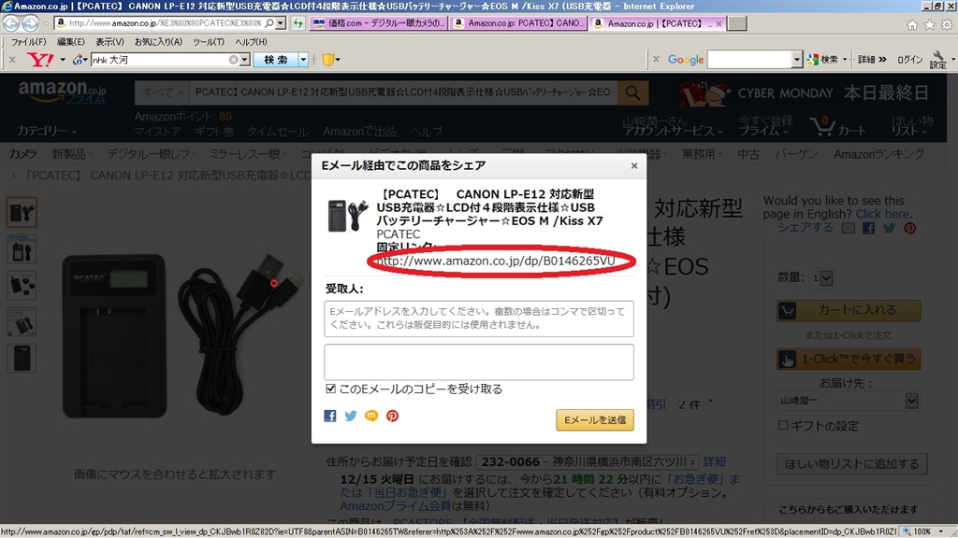Expand the 検索 button dropdown arrow
958x538 pixels.
click(303, 60)
